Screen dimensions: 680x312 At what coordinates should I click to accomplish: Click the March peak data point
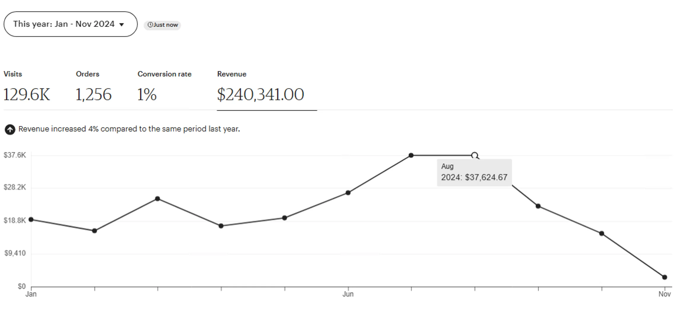coord(158,199)
